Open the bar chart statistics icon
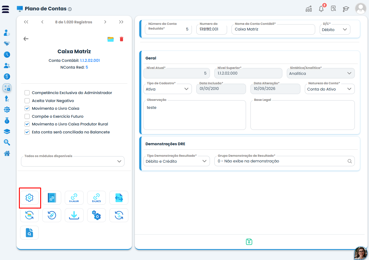This screenshot has width=369, height=260. [309, 9]
